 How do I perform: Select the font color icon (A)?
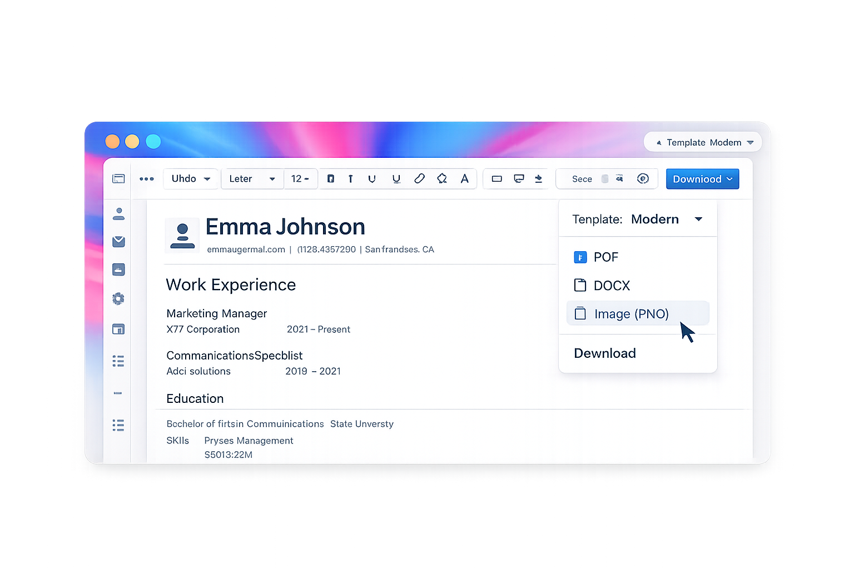tap(465, 178)
